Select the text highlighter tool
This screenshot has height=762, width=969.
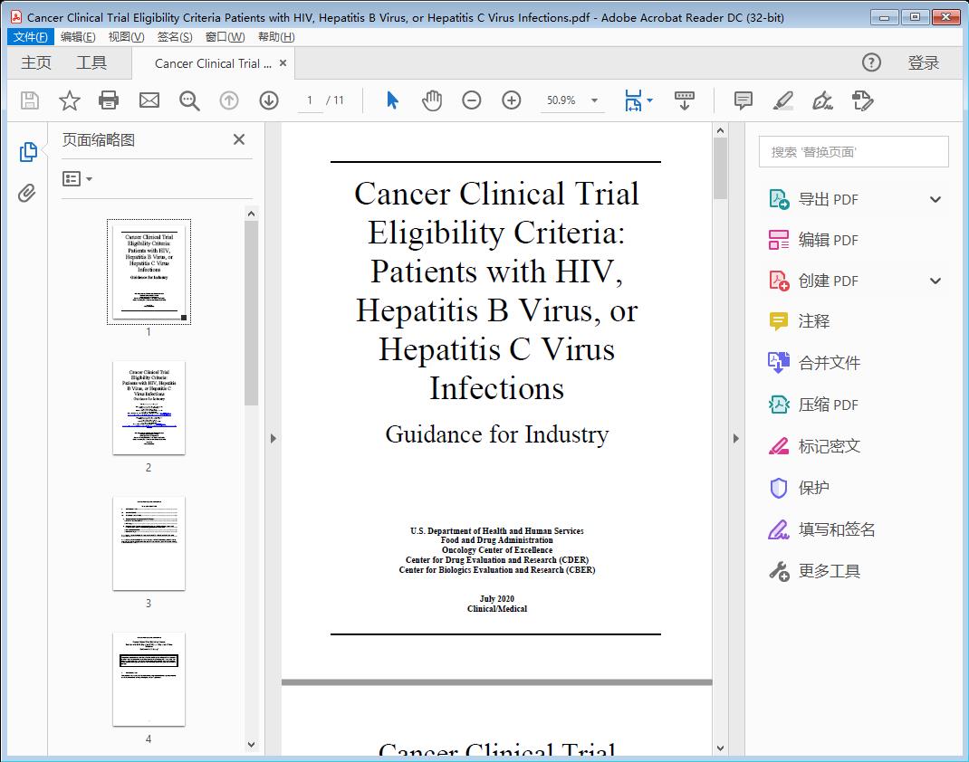782,100
